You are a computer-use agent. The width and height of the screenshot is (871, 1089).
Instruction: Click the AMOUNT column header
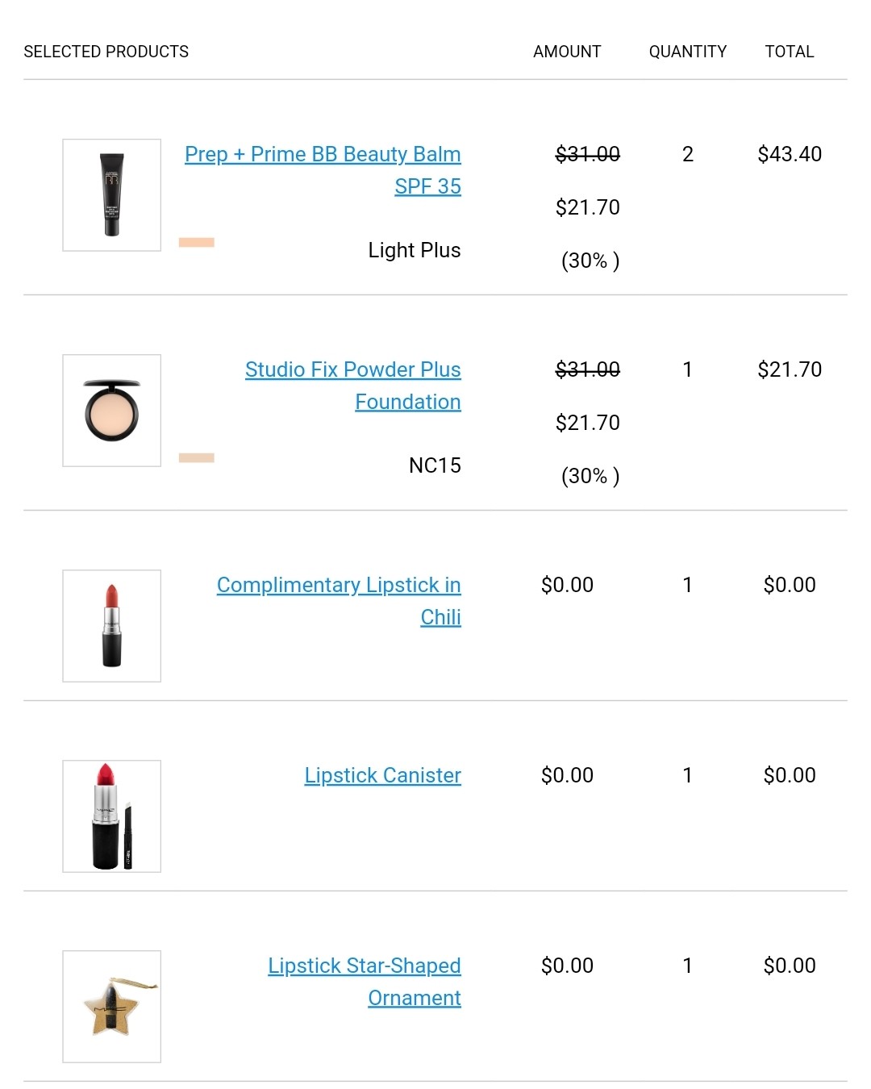[567, 52]
